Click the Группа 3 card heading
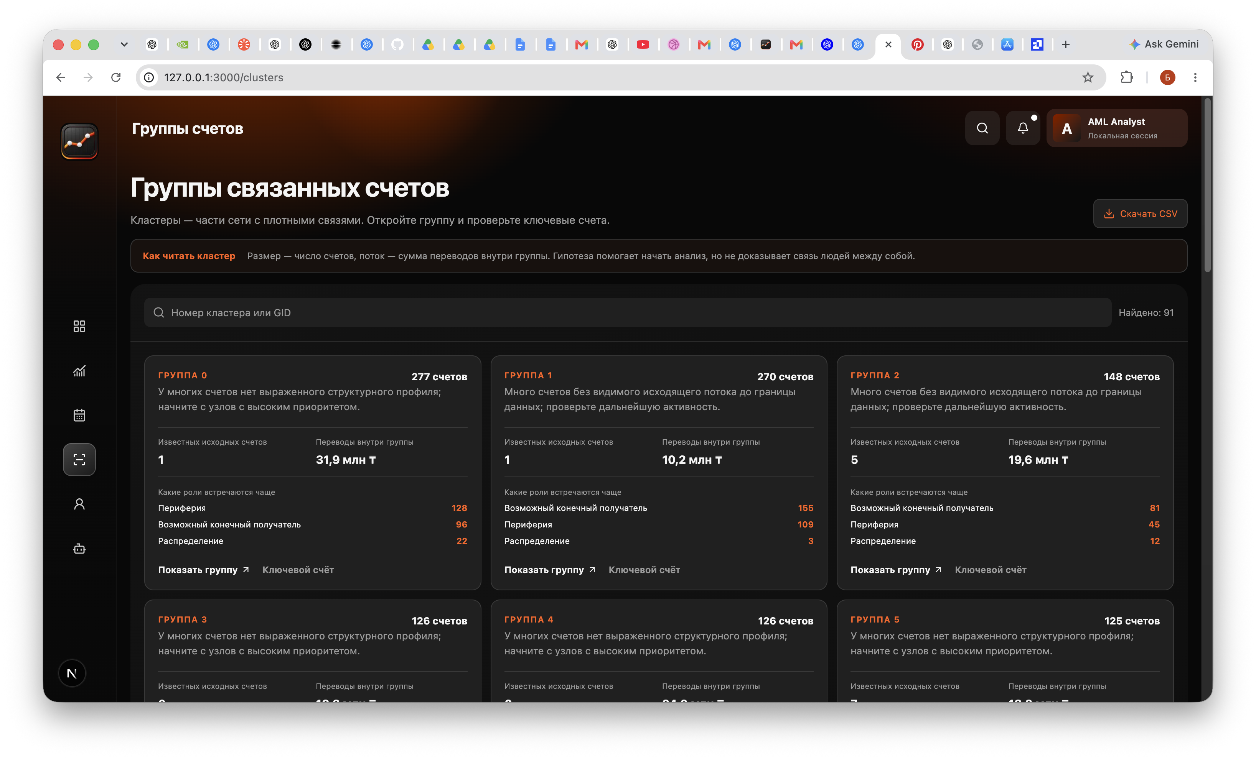Screen dimensions: 1256x759 [x=182, y=619]
